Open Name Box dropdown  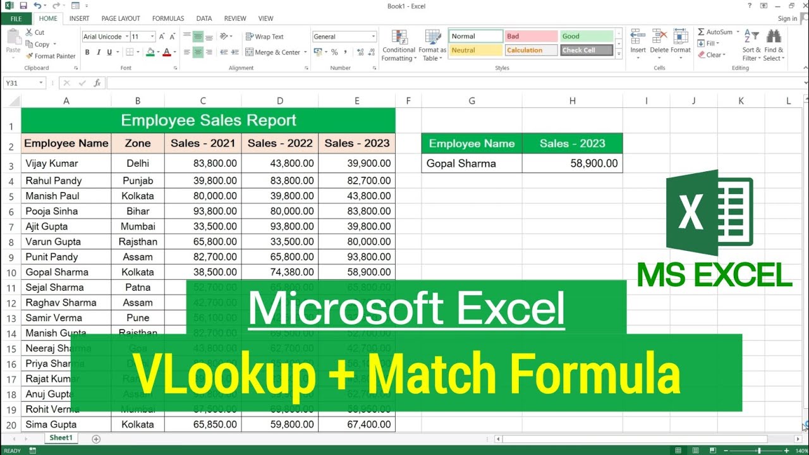click(42, 83)
